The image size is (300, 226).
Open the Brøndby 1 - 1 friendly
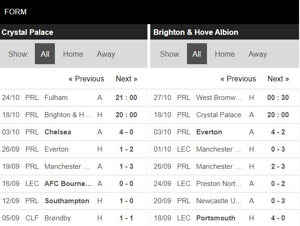point(73,218)
